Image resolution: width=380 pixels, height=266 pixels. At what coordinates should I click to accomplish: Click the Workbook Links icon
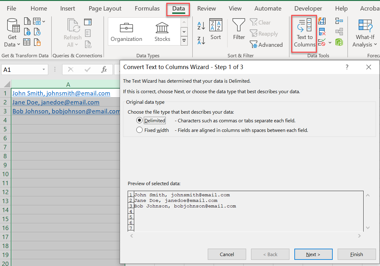point(88,44)
